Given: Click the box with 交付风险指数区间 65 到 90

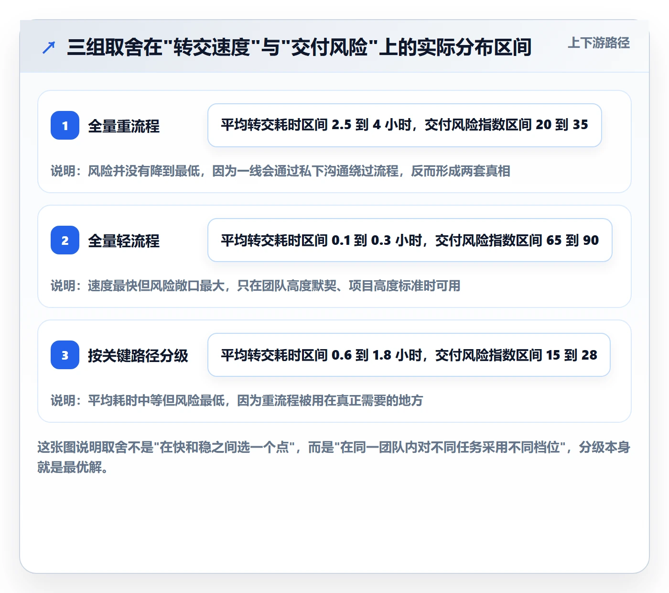Looking at the screenshot, I should pos(410,240).
